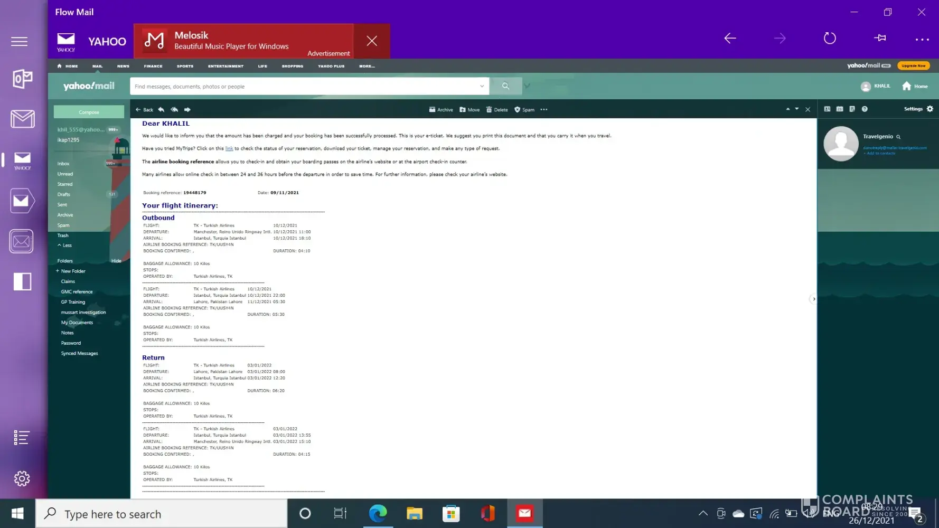Open the Finance tab in Yahoo navigation
Screen dimensions: 939x528
pos(153,66)
